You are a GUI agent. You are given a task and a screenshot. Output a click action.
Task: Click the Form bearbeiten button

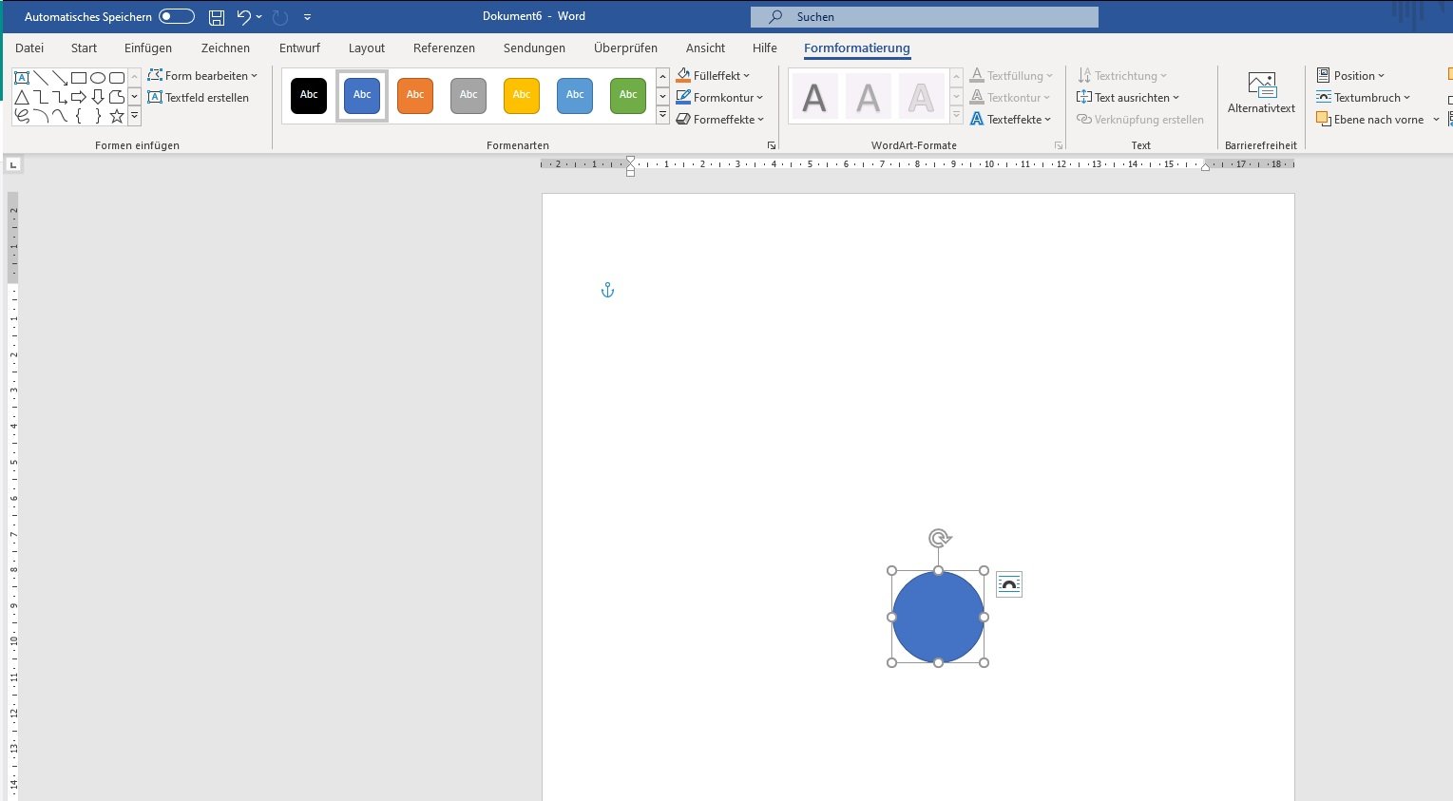click(202, 76)
